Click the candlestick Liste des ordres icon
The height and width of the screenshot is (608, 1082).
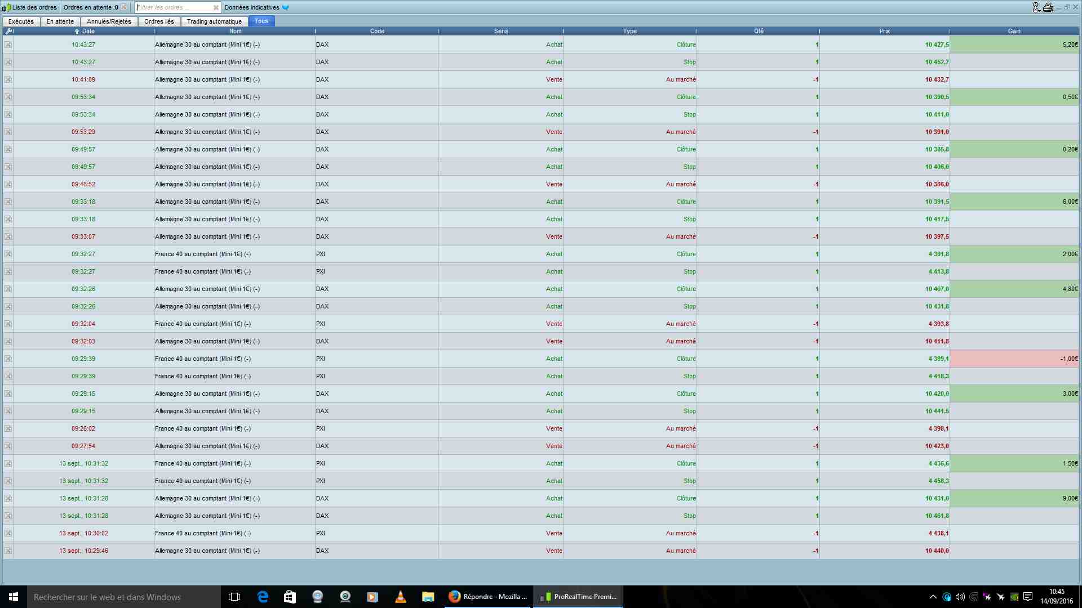tap(6, 7)
